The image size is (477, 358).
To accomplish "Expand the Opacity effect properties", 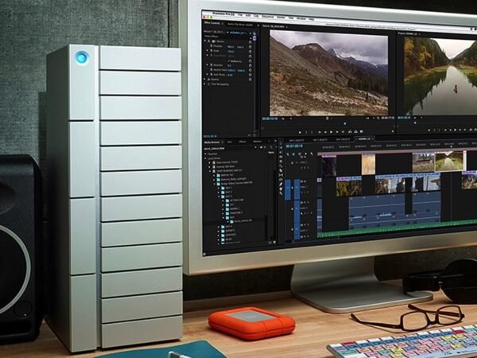I will tap(204, 79).
